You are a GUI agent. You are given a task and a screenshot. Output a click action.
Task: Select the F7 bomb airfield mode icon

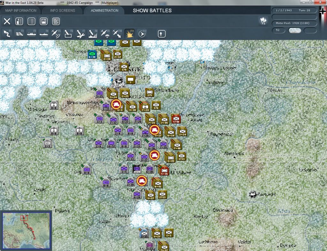80,34
